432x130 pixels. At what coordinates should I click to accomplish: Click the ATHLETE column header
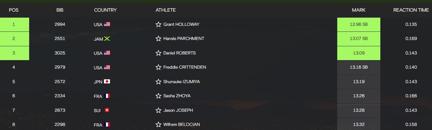point(165,10)
